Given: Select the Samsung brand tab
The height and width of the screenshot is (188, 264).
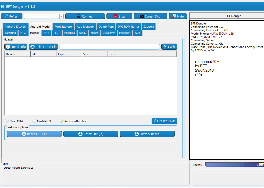Looking at the screenshot, I should [10, 33].
